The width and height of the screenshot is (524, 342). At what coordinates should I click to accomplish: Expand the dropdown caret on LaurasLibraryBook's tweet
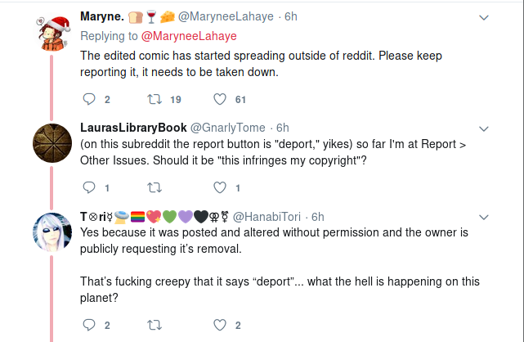[x=484, y=128]
